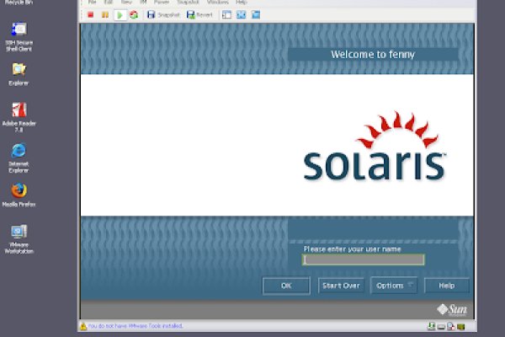
Task: Open the Power menu
Action: 161,3
